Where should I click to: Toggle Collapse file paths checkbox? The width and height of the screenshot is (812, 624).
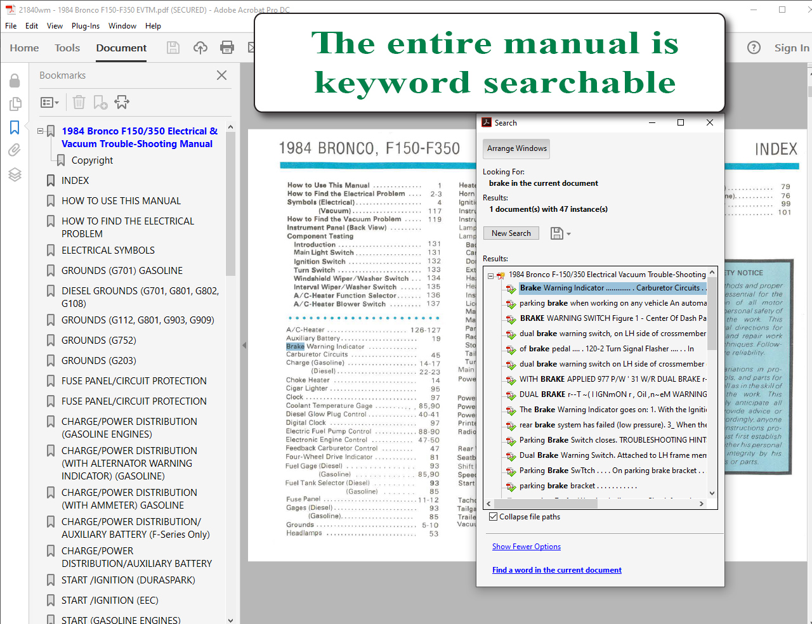click(493, 517)
